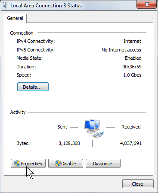The width and height of the screenshot is (158, 193).
Task: Click the two-computers network activity icon
Action: click(x=94, y=129)
